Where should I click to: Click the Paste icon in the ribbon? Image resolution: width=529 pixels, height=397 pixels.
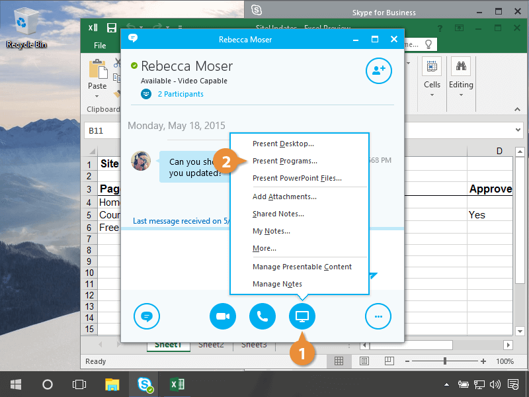coord(97,71)
